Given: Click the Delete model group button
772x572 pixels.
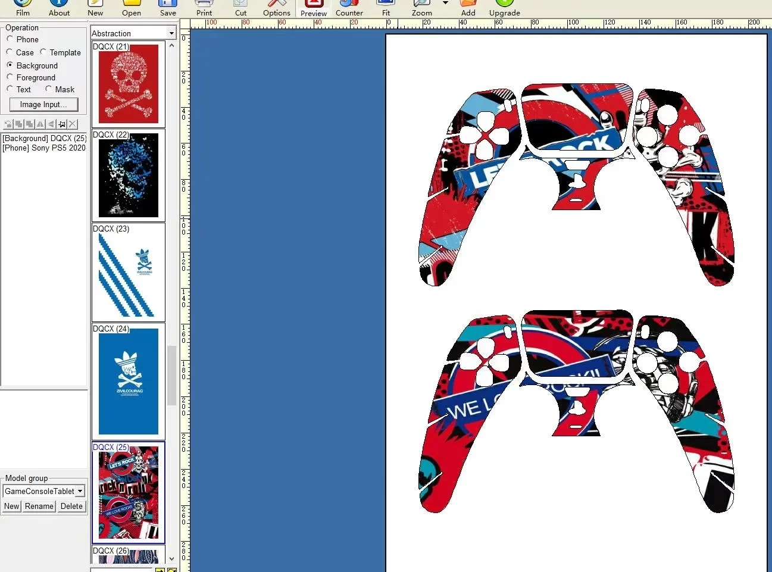Looking at the screenshot, I should coord(71,506).
